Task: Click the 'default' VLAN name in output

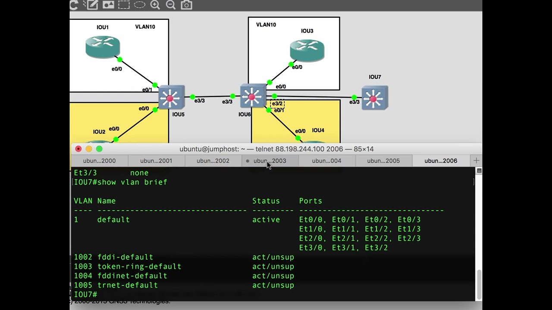Action: pyautogui.click(x=113, y=220)
